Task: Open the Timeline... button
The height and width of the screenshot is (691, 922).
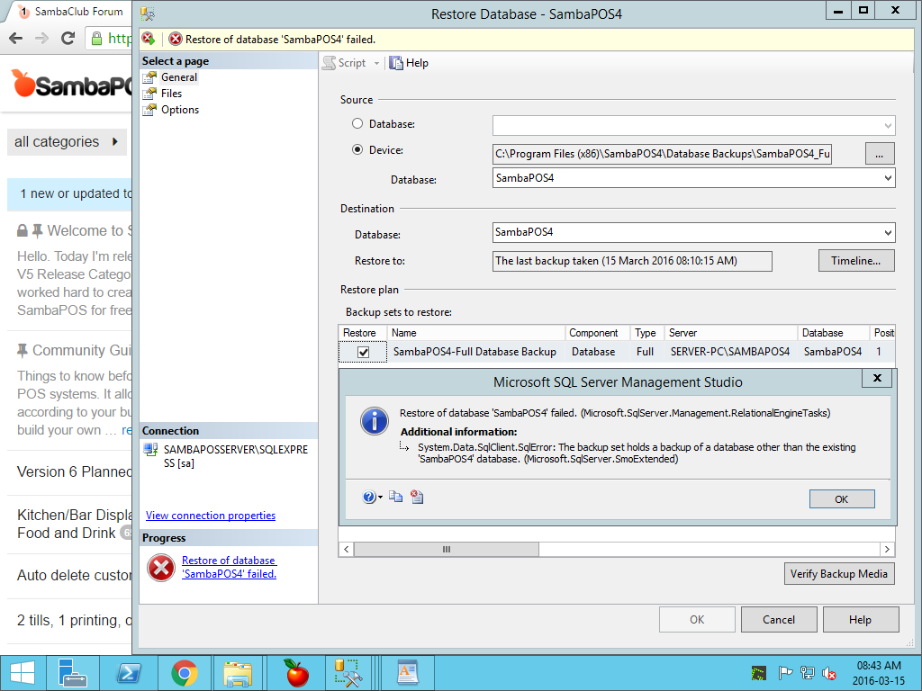Action: point(856,260)
